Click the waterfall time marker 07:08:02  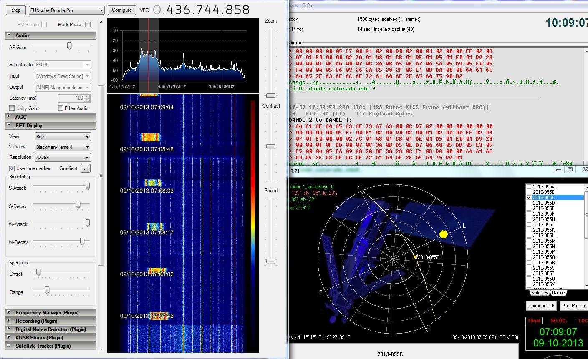[x=146, y=274]
